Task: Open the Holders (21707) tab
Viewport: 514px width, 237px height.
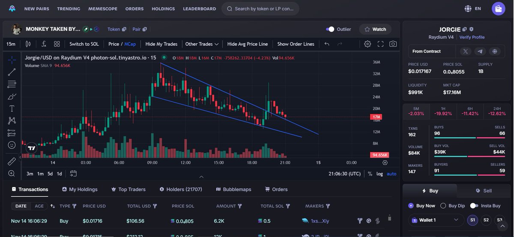Action: [x=181, y=189]
